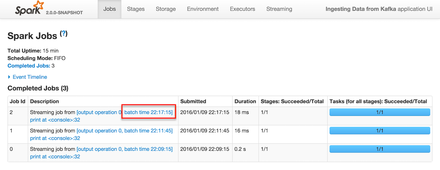Open batch time 22:17:15 job link
The height and width of the screenshot is (170, 440).
(x=148, y=112)
